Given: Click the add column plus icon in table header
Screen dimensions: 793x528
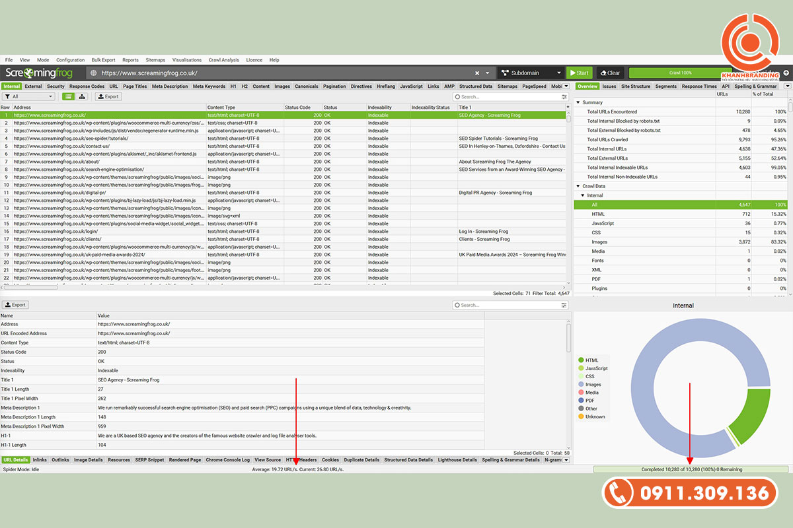Looking at the screenshot, I should coord(567,107).
